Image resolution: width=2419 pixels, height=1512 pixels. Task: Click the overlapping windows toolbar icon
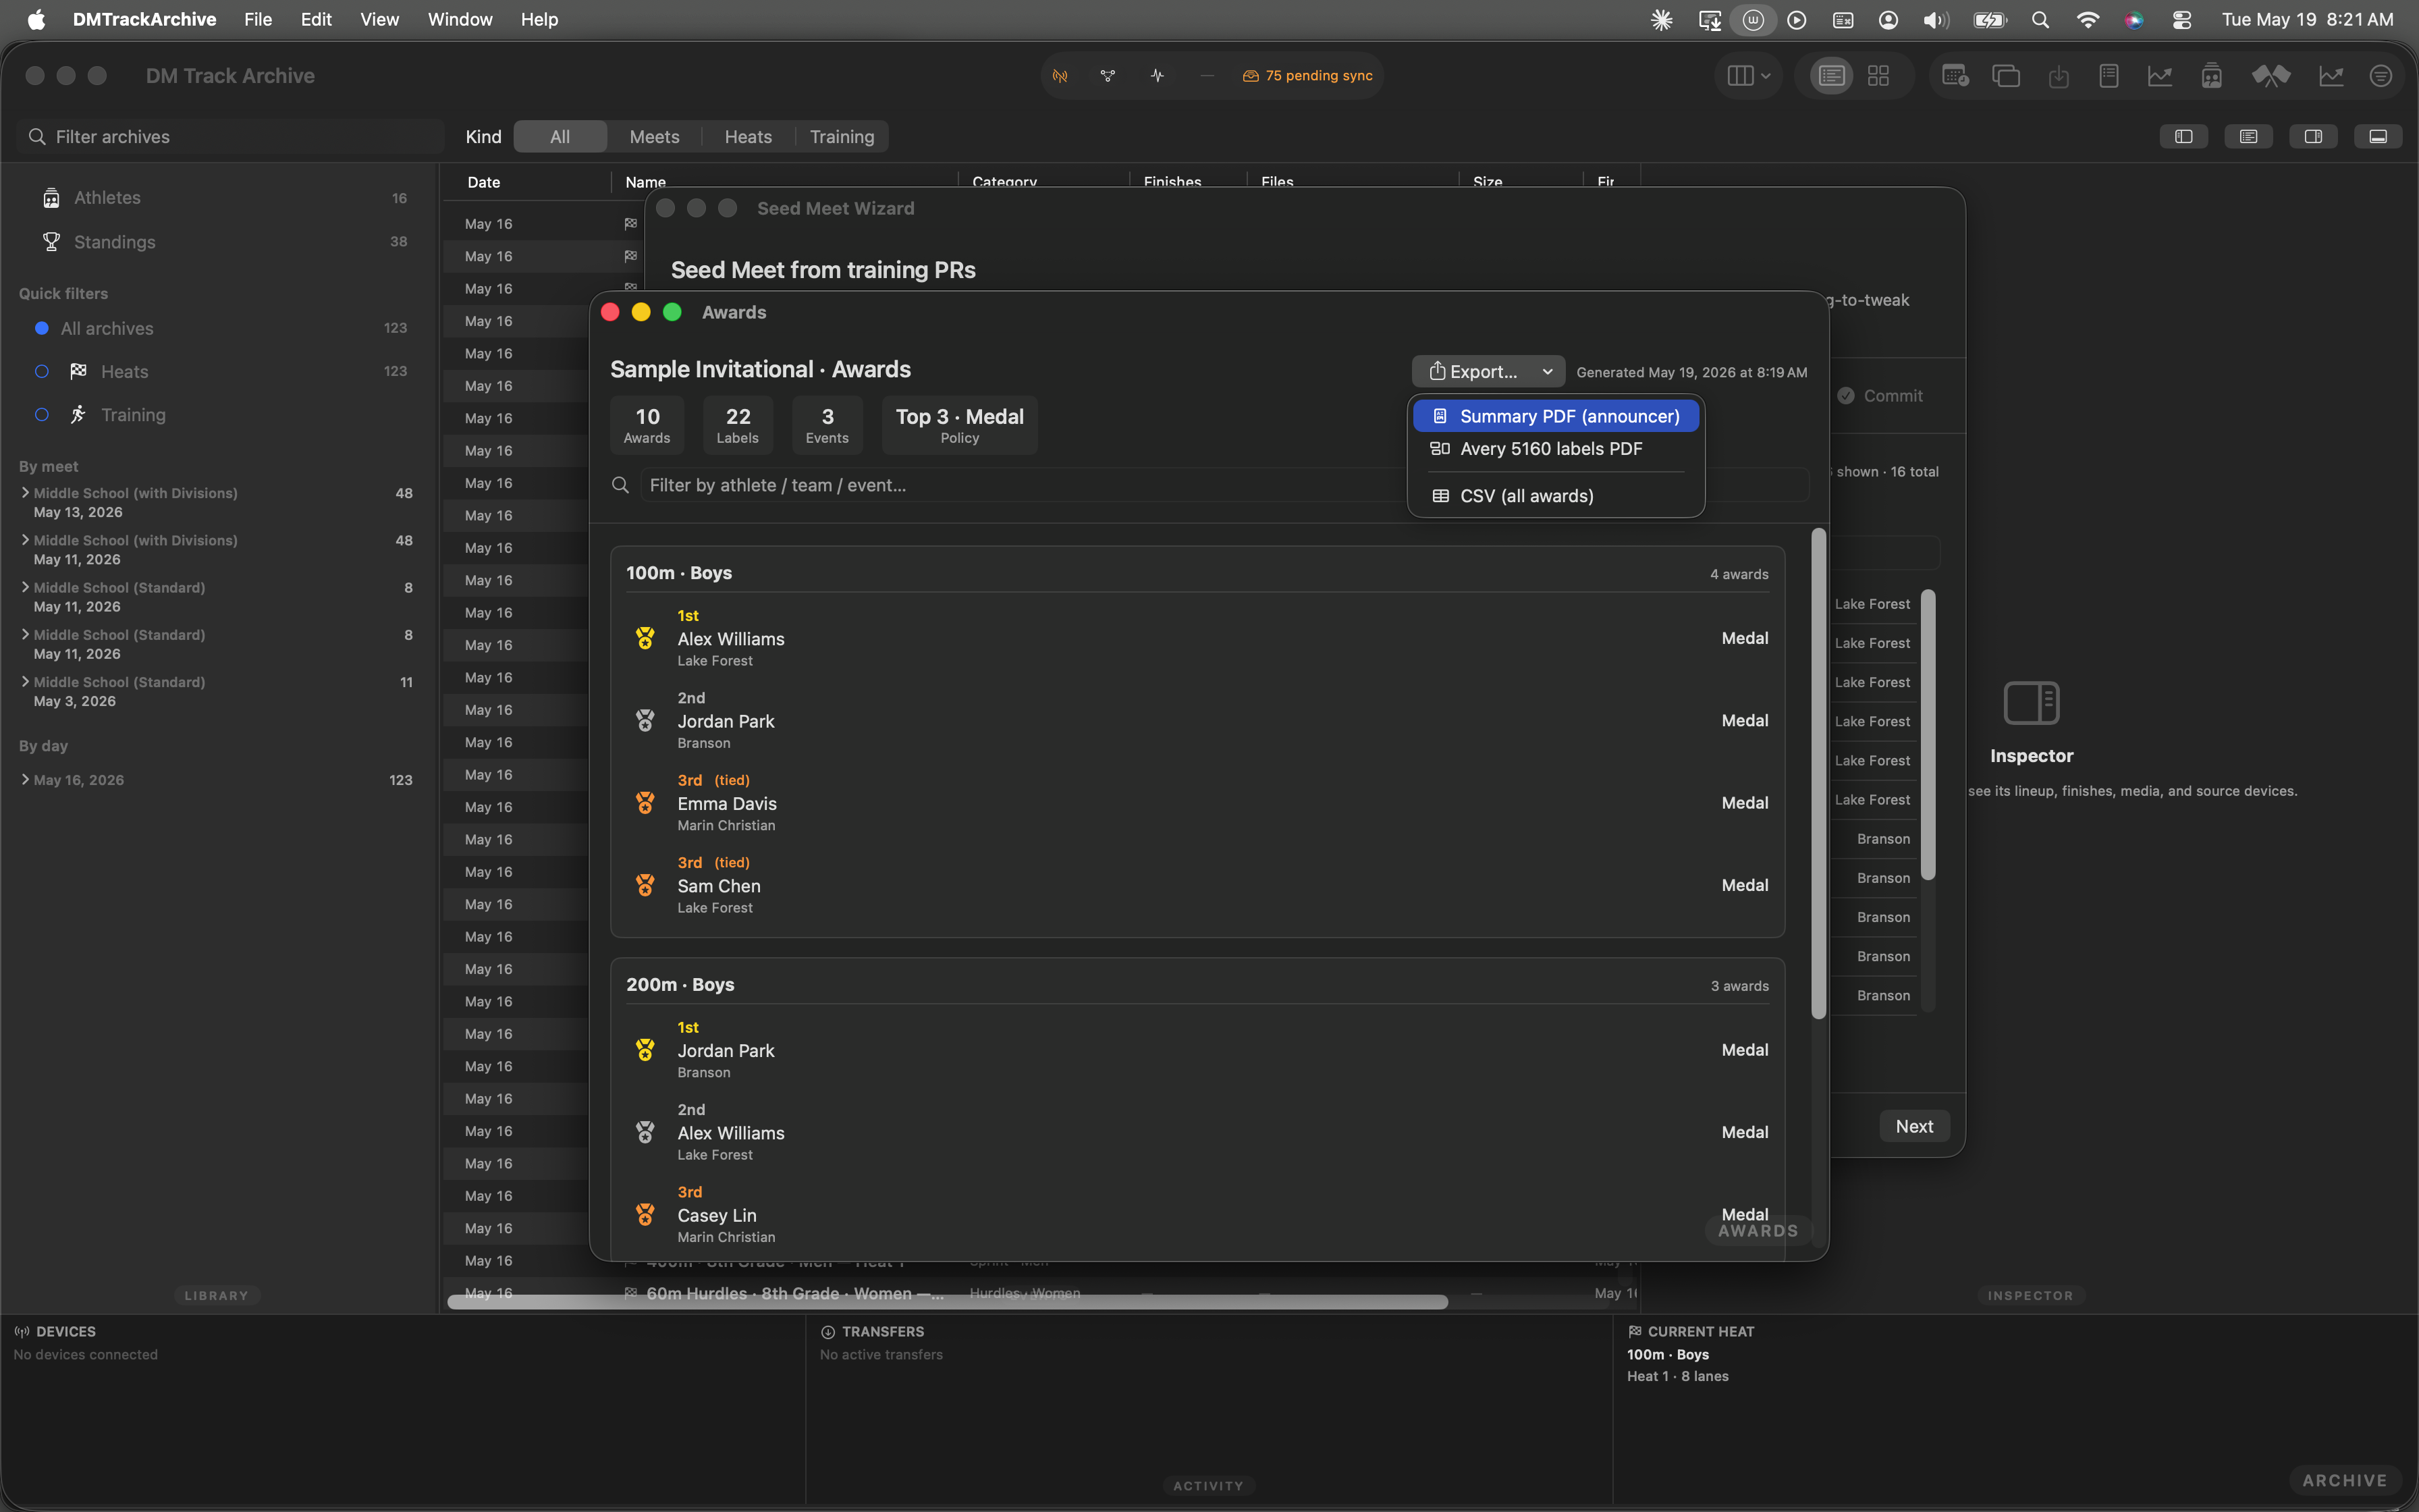coord(2006,76)
